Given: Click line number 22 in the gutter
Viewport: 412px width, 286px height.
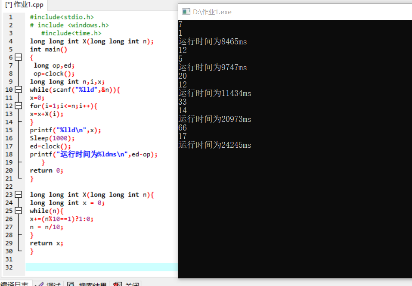Looking at the screenshot, I should 9,187.
